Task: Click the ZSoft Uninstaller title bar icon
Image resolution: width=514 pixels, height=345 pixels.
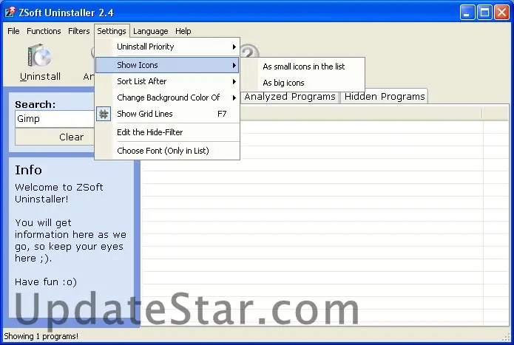Action: (x=10, y=12)
